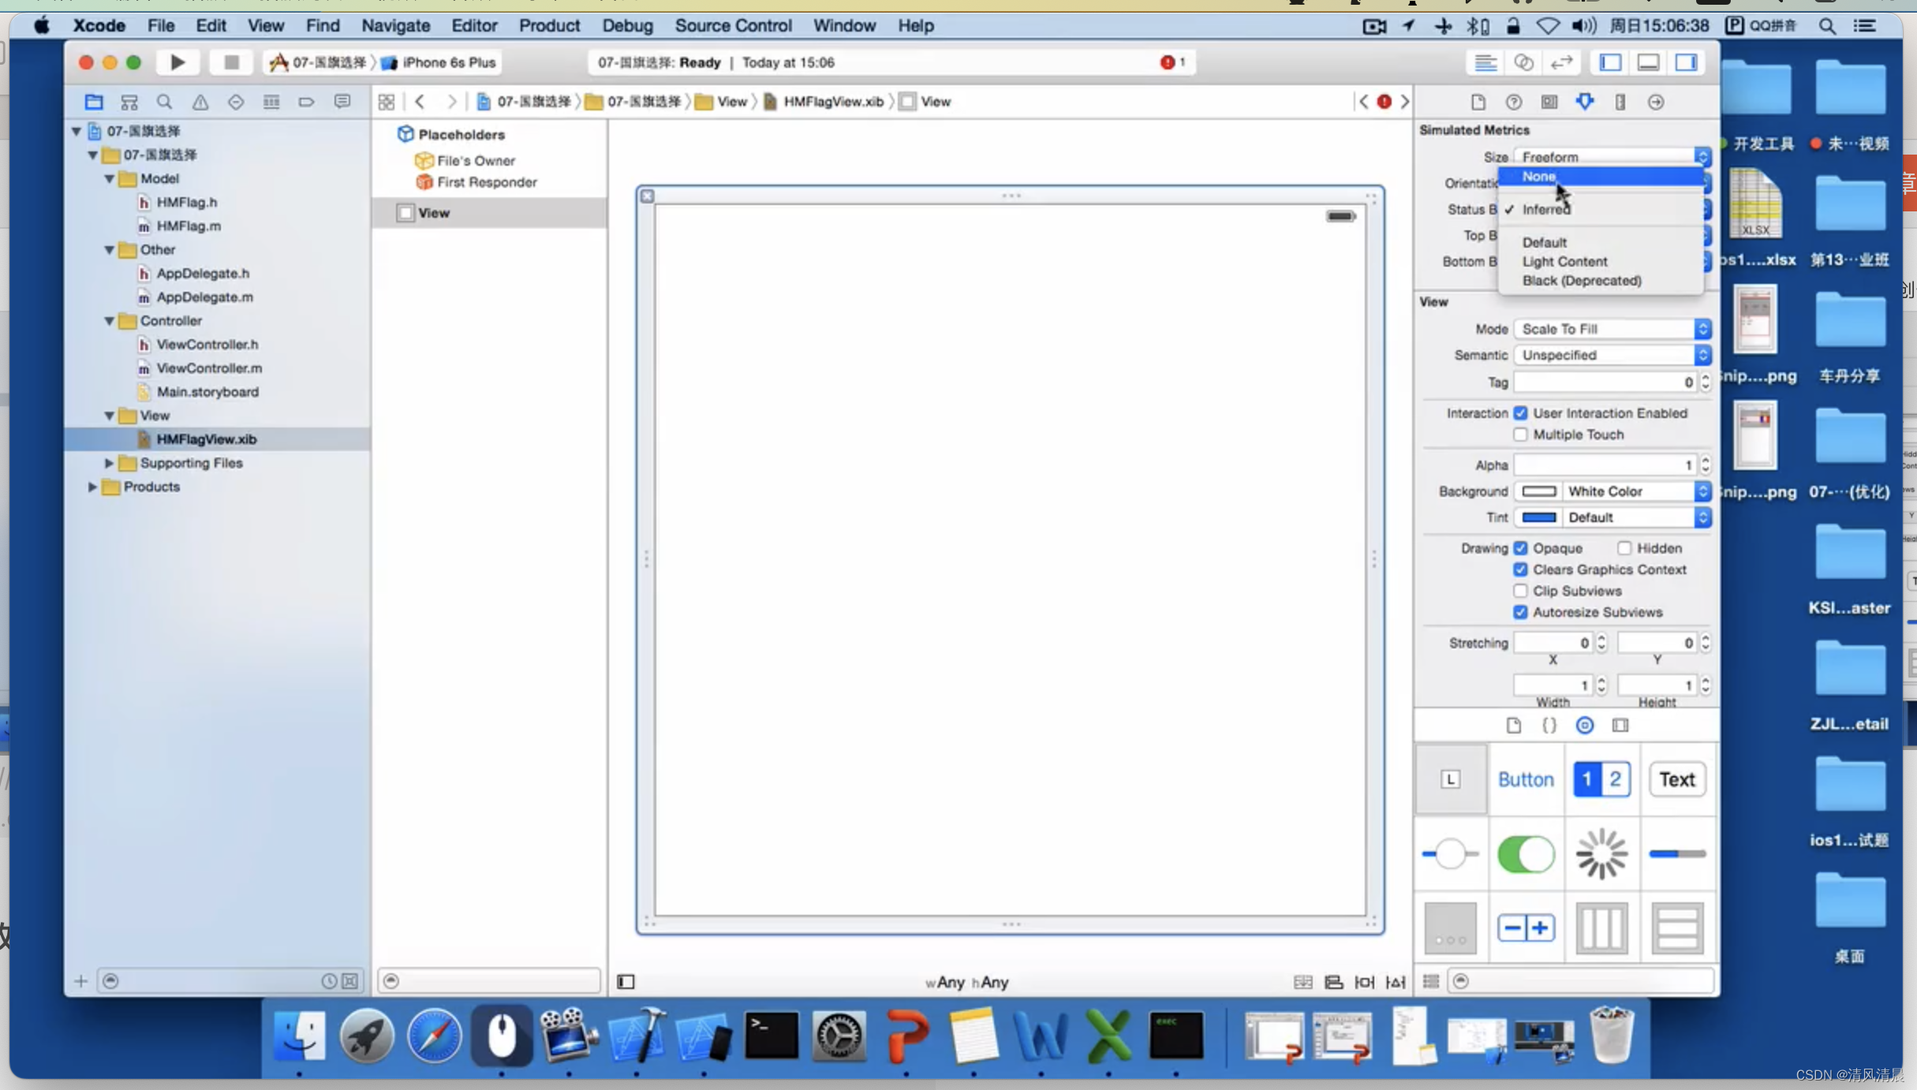Click the Debug menu in menu bar
Image resolution: width=1917 pixels, height=1090 pixels.
coord(628,25)
